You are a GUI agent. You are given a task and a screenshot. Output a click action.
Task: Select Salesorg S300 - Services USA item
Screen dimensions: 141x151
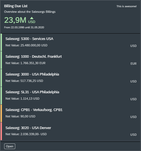pos(70,42)
